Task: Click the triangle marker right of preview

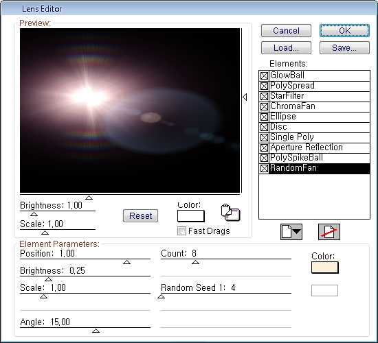Action: [245, 97]
